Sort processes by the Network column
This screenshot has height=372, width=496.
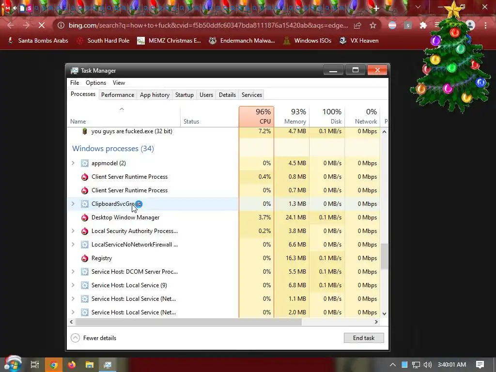tap(362, 116)
